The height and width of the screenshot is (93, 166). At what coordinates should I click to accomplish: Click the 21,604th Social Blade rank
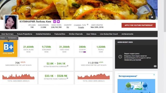coord(29,47)
